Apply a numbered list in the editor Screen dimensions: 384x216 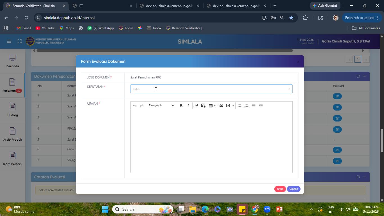(x=247, y=106)
